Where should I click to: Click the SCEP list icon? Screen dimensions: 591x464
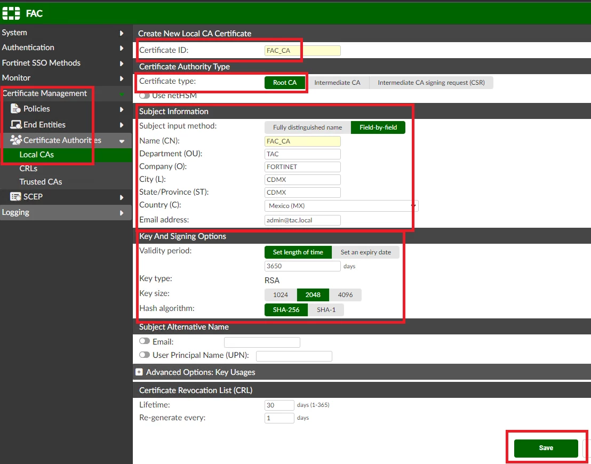tap(15, 197)
